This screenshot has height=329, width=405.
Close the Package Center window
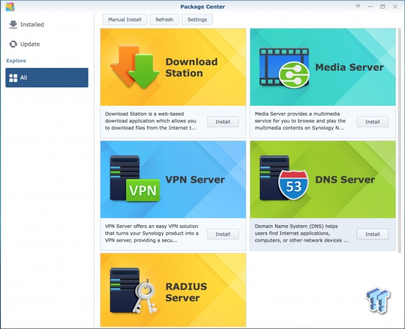(395, 7)
